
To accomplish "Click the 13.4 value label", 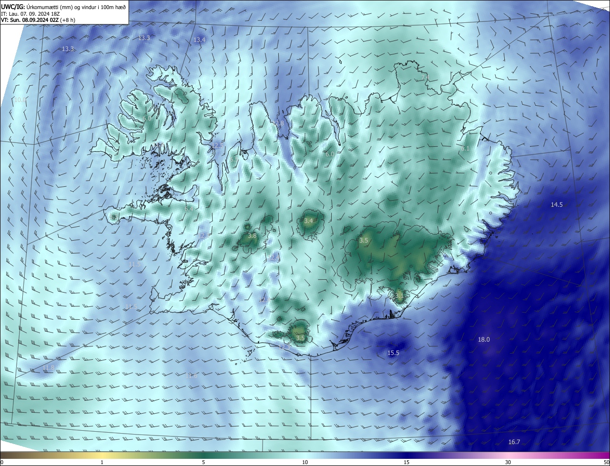I will [x=199, y=40].
